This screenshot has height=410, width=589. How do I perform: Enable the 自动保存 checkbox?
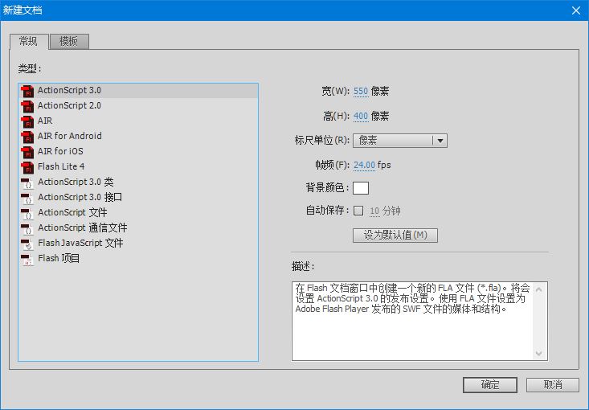(358, 211)
